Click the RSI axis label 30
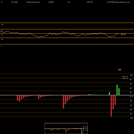 (x=2, y=39)
